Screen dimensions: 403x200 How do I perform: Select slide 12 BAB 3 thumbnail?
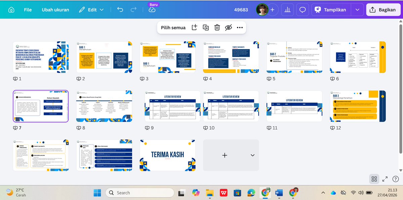coord(358,106)
